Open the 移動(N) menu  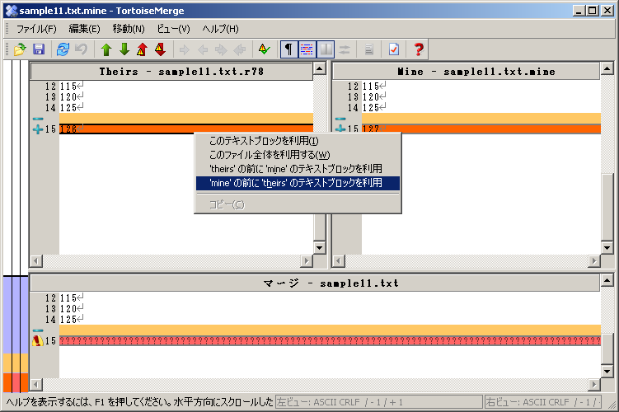tap(129, 29)
